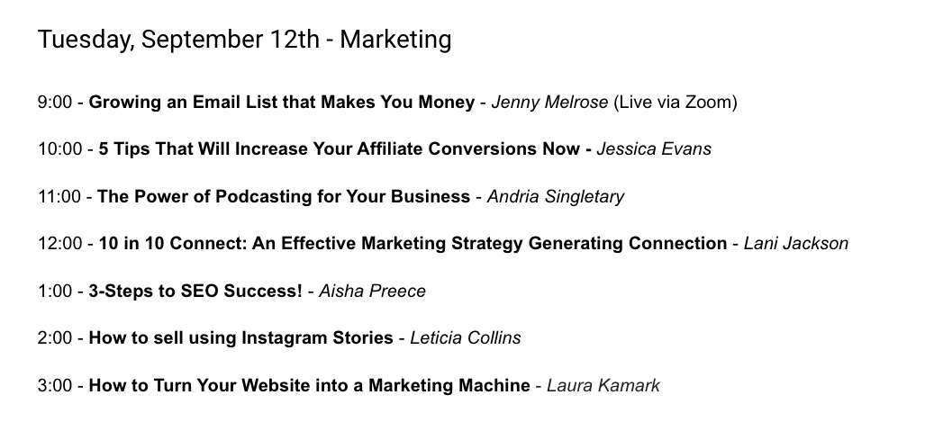Click the 9:00 time slot
Image resolution: width=934 pixels, height=440 pixels.
coord(55,103)
